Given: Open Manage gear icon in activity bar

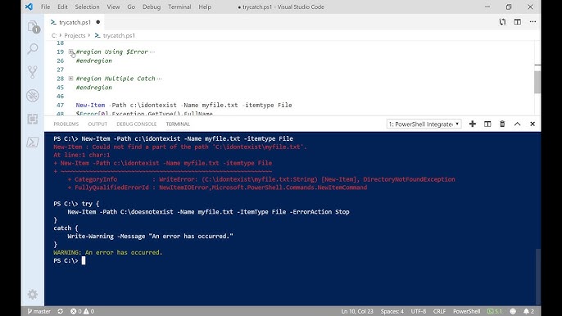Looking at the screenshot, I should point(33,294).
